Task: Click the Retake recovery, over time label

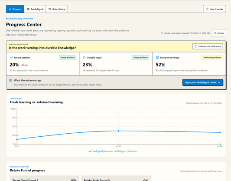Action: pos(20,18)
